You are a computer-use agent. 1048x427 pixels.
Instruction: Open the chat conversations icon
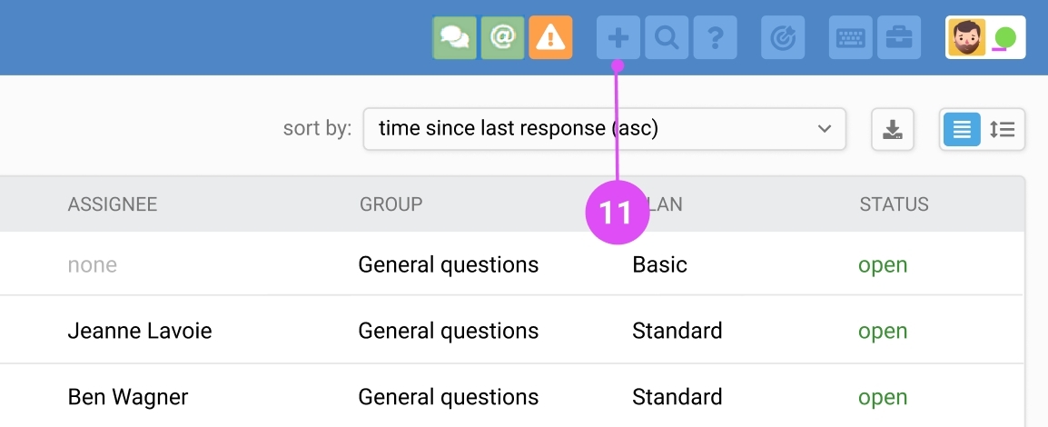coord(454,37)
